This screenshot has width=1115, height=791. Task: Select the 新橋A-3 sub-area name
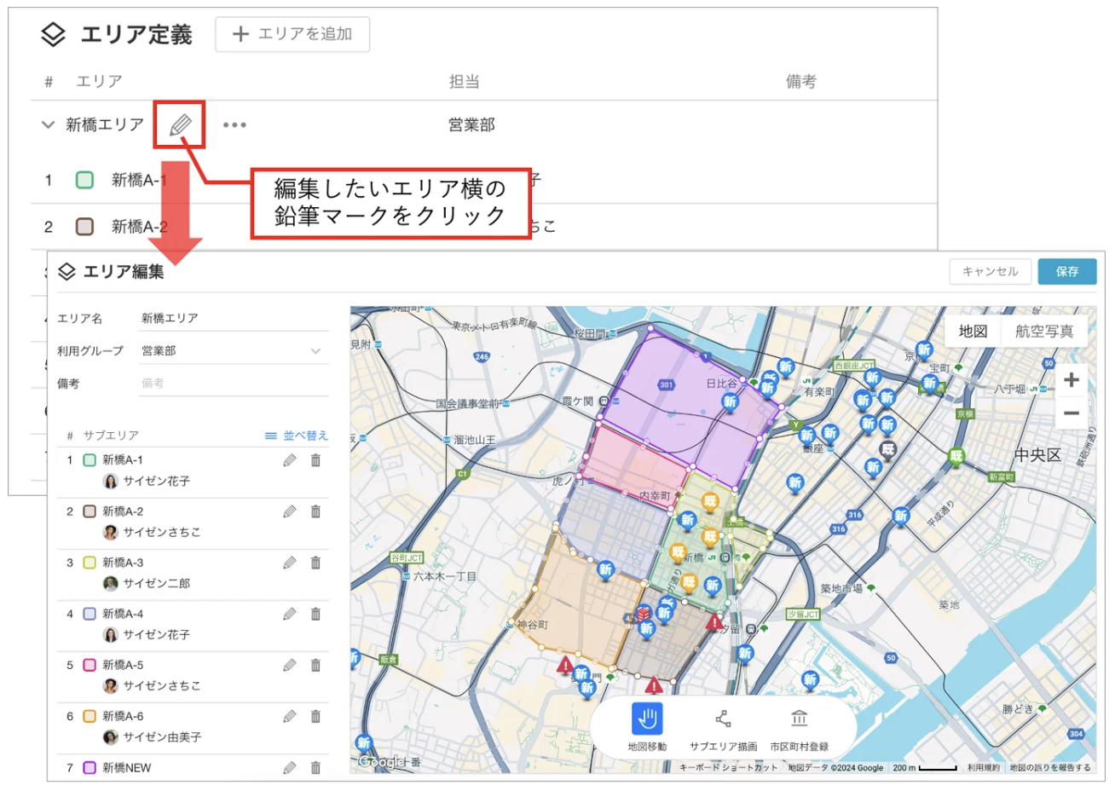click(x=123, y=563)
